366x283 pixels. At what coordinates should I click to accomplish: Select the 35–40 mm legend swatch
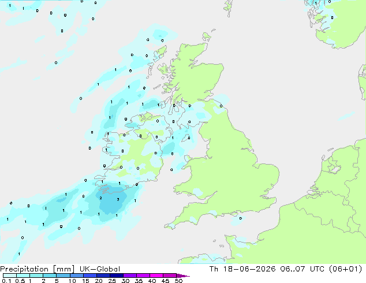click(x=143, y=275)
